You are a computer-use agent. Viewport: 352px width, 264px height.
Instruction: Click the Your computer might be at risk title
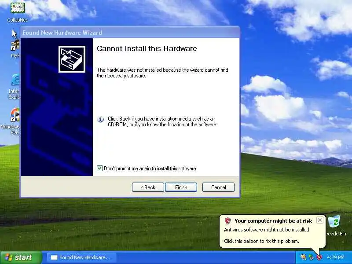click(273, 221)
